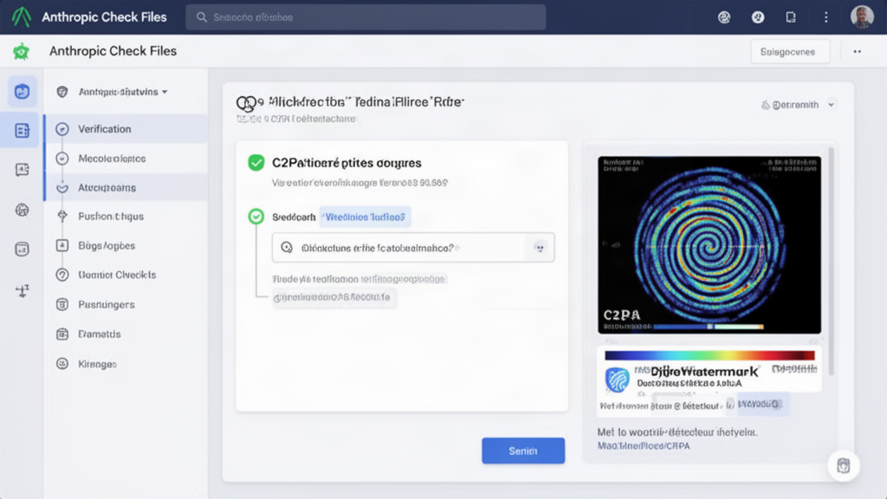This screenshot has height=499, width=887.
Task: Open the spiral watermark heatmap thumbnail
Action: pos(709,245)
